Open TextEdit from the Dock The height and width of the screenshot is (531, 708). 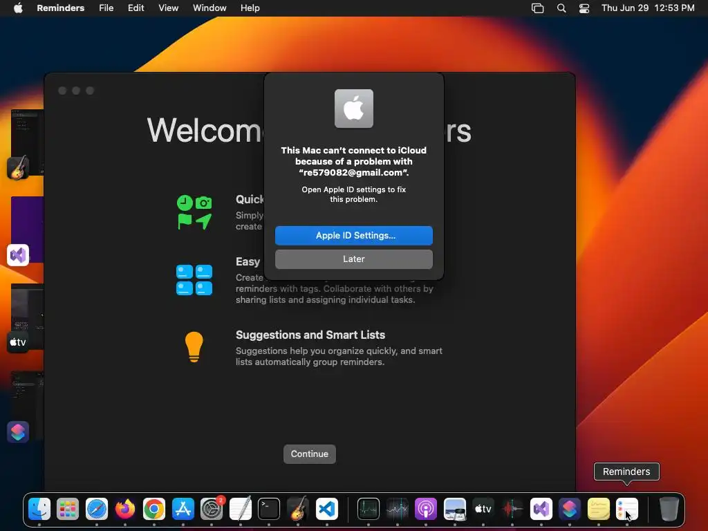click(x=240, y=509)
